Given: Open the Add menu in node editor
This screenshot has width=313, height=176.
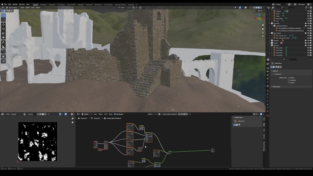Looking at the screenshot, I should [x=106, y=114].
